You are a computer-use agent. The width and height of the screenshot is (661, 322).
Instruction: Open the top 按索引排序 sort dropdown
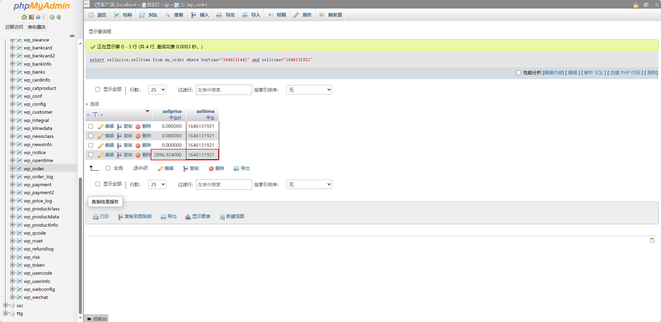click(x=309, y=90)
